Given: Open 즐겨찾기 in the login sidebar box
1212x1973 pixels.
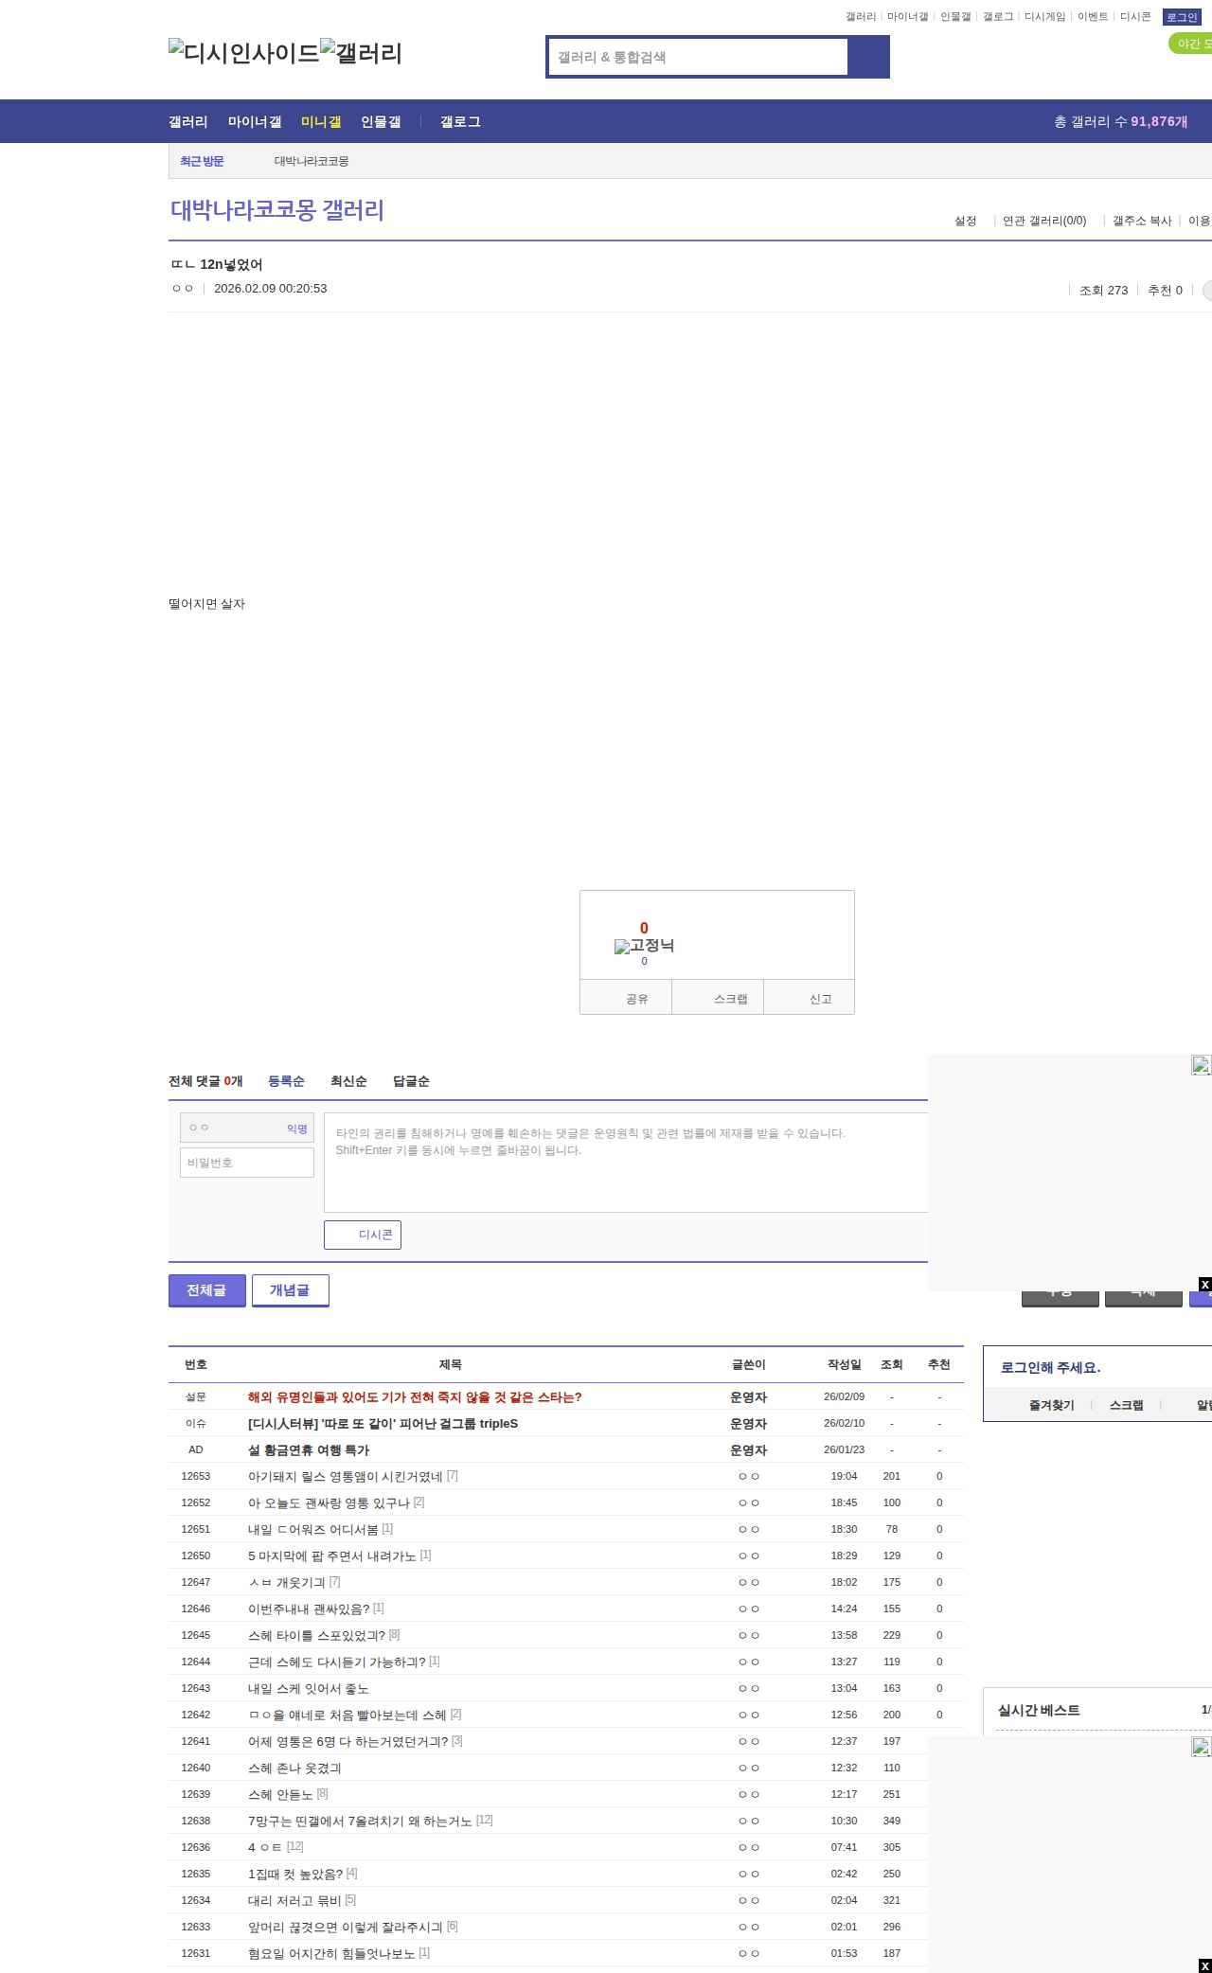Looking at the screenshot, I should pyautogui.click(x=1052, y=1405).
